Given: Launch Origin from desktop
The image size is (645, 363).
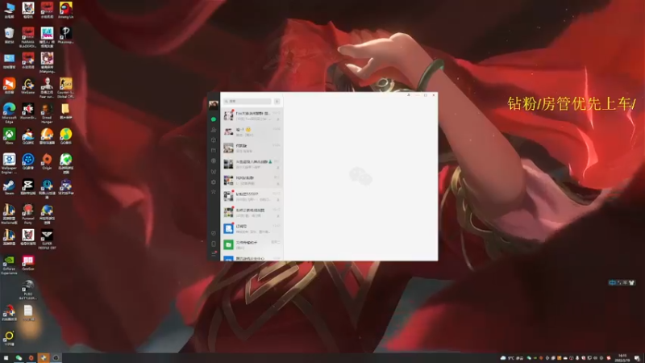Looking at the screenshot, I should click(47, 161).
